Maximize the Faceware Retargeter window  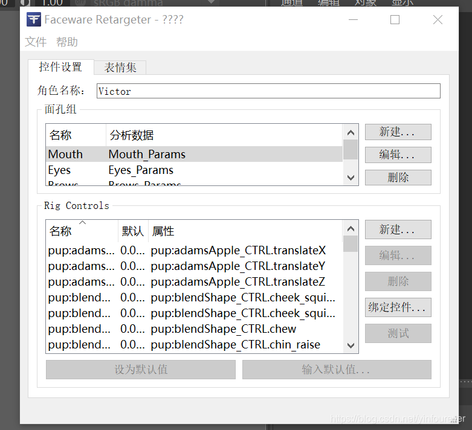click(x=395, y=19)
